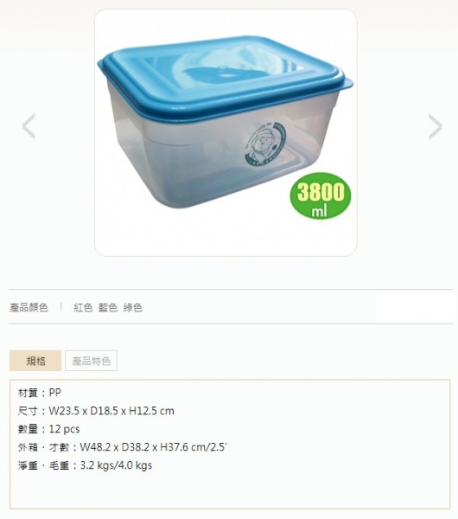Select the 藍色 color option
Image resolution: width=458 pixels, height=519 pixels.
point(108,307)
